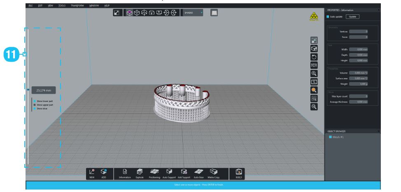Click the slice height slider handle
401x192 pixels.
[x=28, y=90]
